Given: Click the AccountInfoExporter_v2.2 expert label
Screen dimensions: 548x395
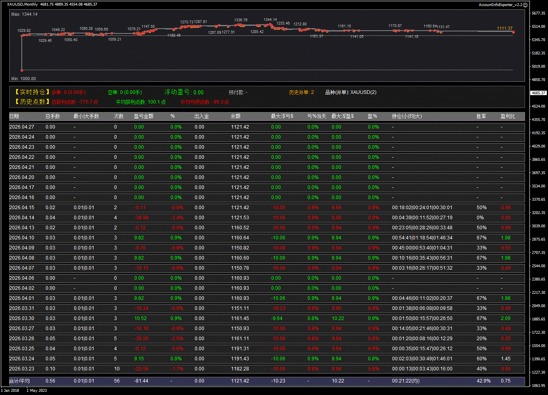Looking at the screenshot, I should coord(500,4).
